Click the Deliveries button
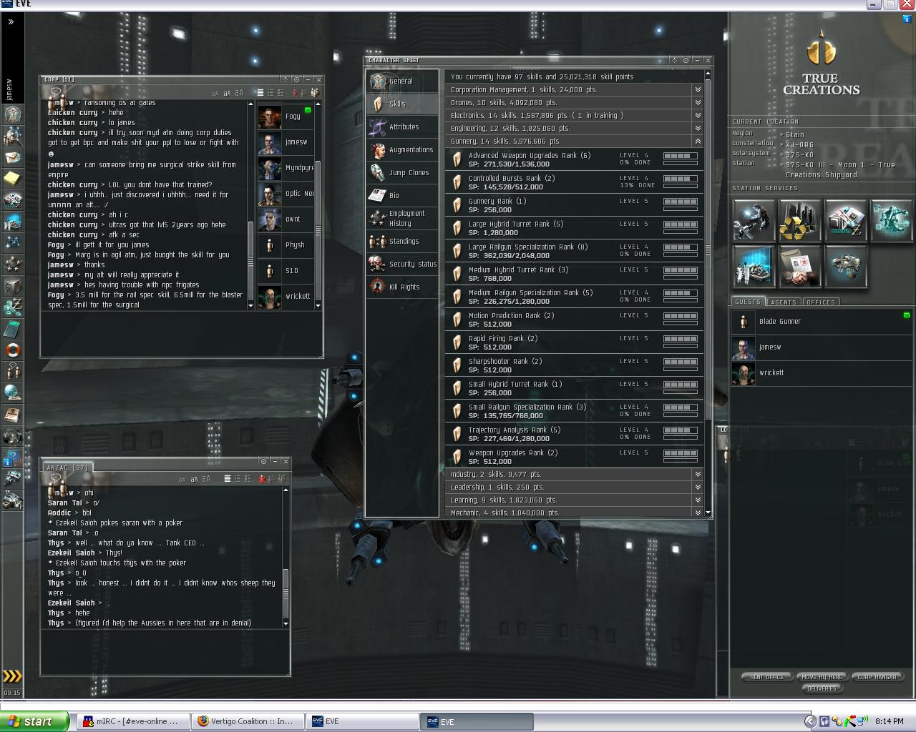Viewport: 916px width, 732px height. pos(822,688)
